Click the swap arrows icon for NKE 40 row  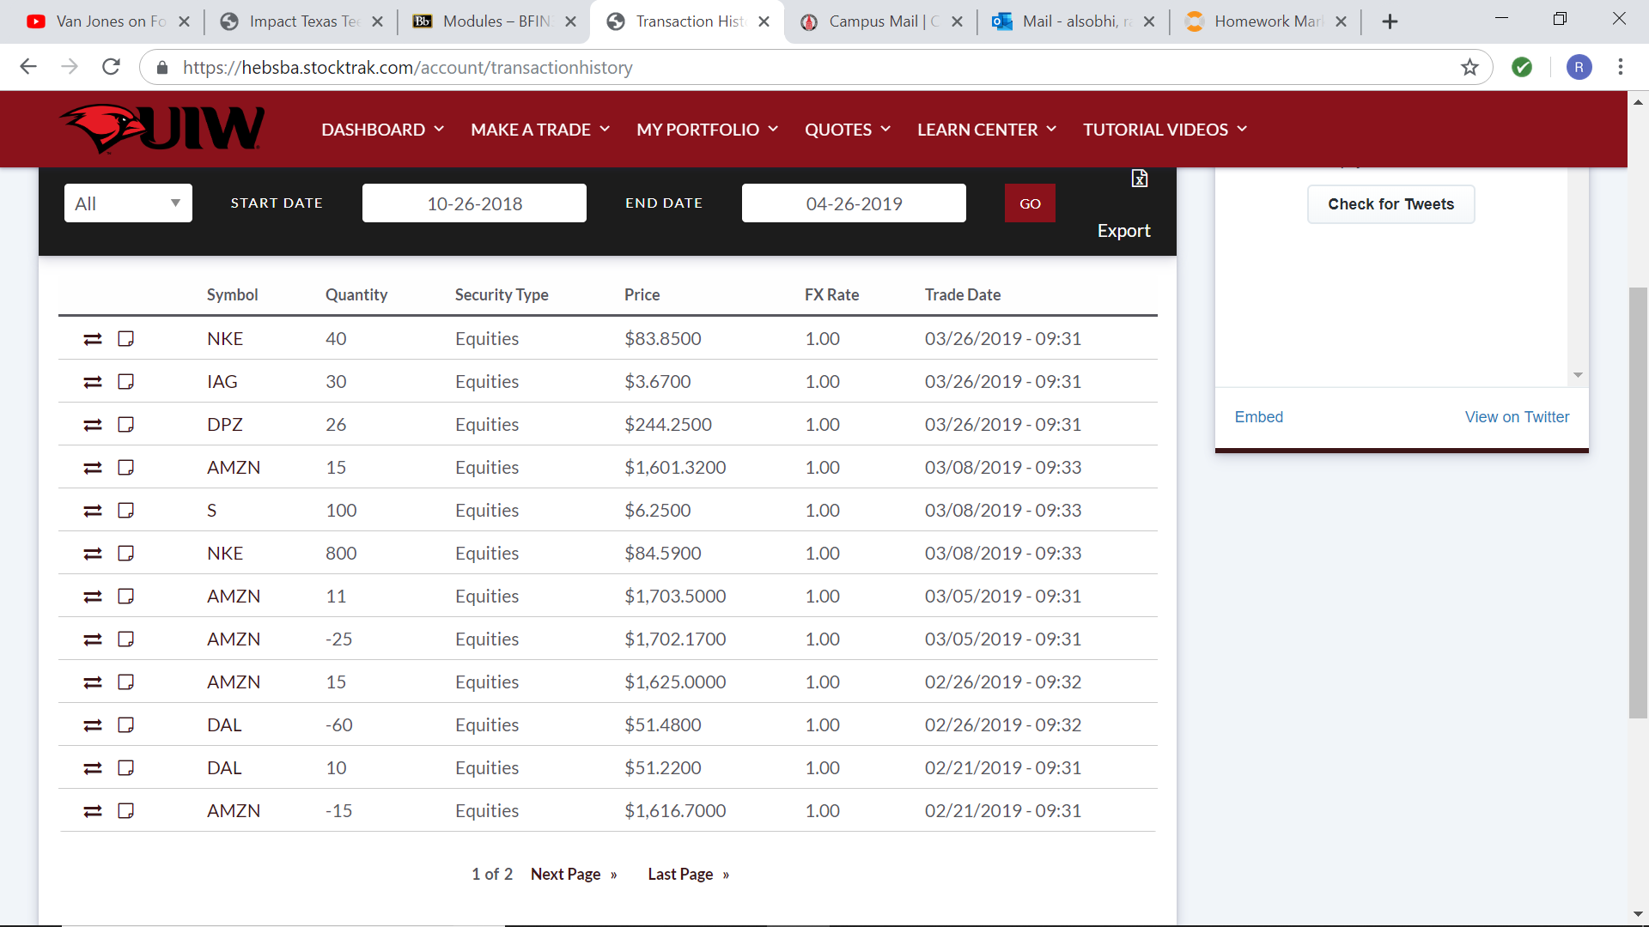(93, 339)
